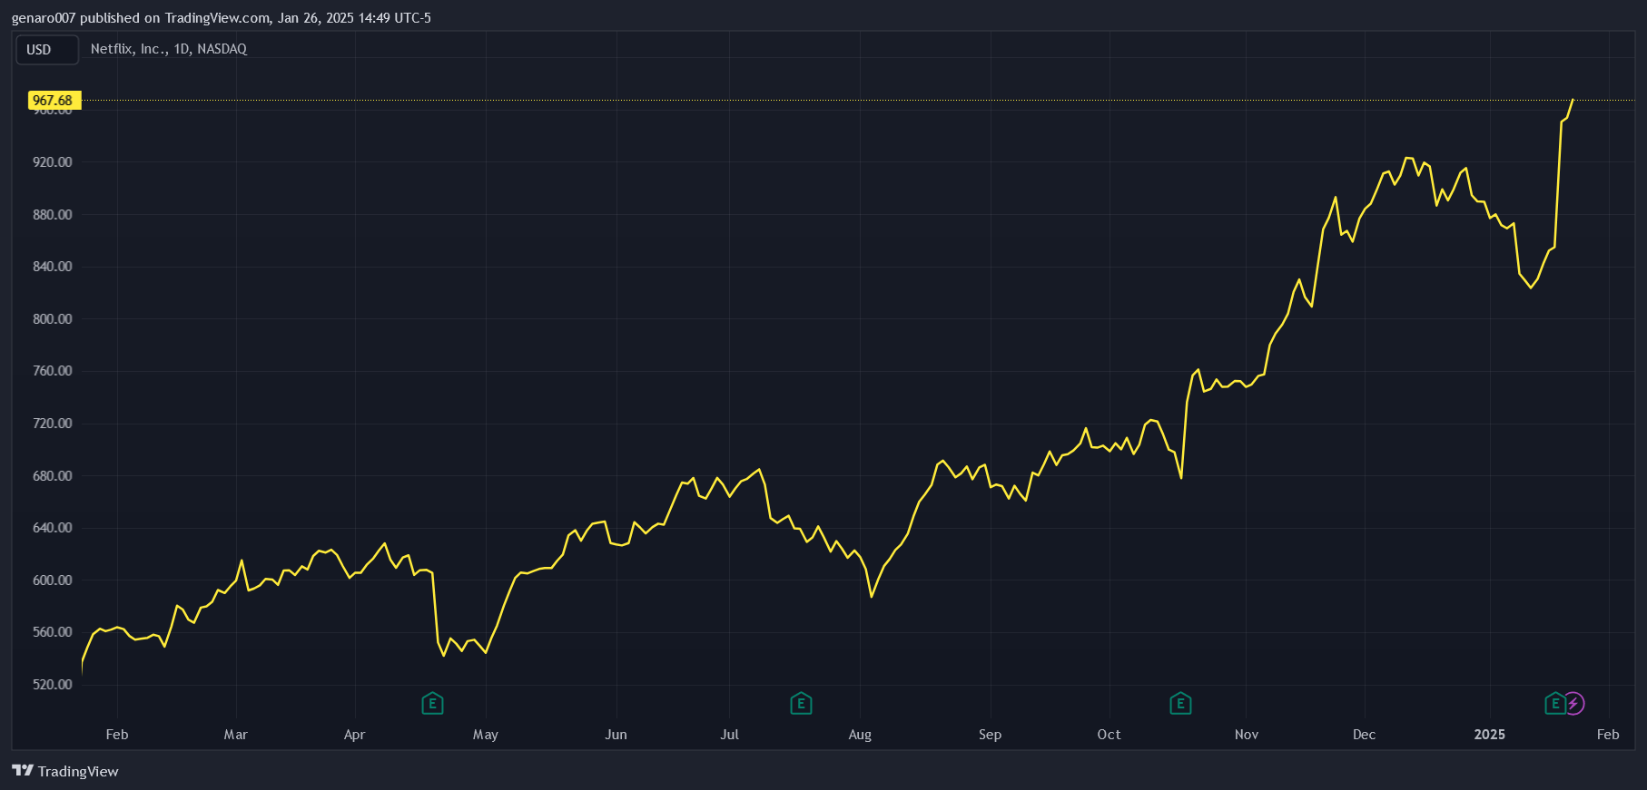Screen dimensions: 1647x790
Task: Click the yellow 967.68 price label
Action: (x=54, y=101)
